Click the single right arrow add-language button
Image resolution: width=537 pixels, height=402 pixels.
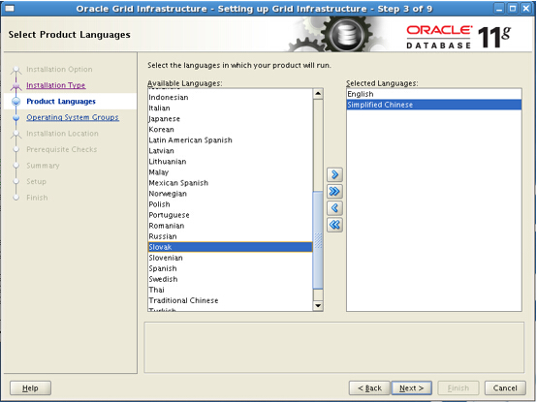334,174
